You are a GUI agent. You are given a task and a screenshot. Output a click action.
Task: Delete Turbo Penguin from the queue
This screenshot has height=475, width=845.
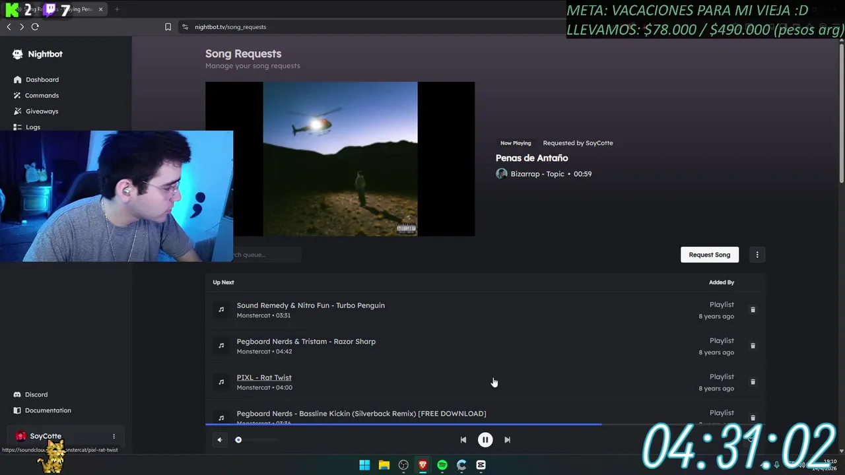coord(753,309)
